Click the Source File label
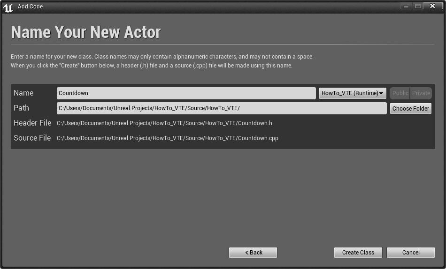 [32, 138]
